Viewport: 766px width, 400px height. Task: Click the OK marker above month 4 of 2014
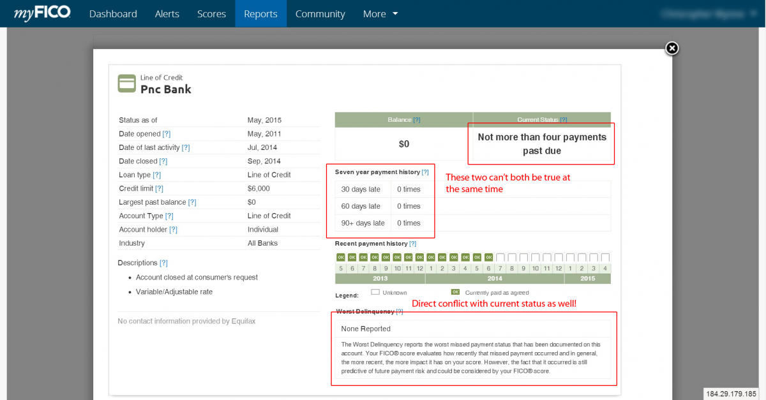pos(465,257)
